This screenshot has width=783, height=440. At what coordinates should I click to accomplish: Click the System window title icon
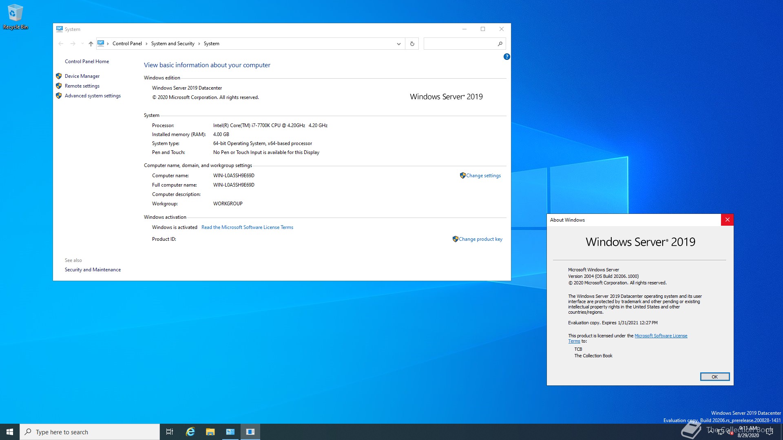pos(60,29)
